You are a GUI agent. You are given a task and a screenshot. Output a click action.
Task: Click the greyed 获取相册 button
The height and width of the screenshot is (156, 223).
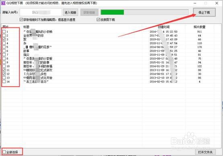tap(89, 12)
